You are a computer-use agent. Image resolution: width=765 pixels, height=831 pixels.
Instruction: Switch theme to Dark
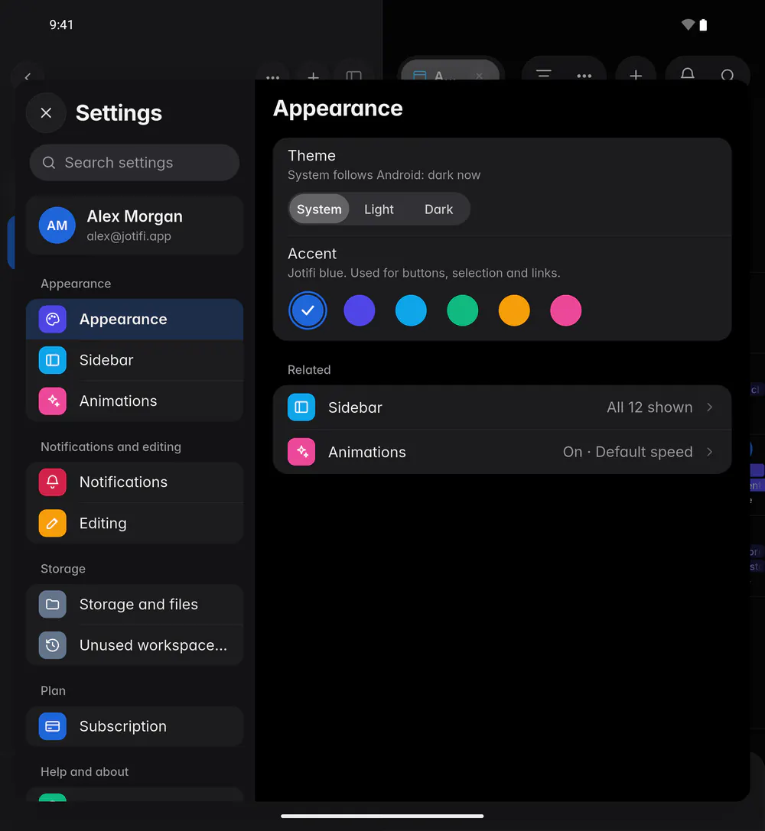(438, 209)
